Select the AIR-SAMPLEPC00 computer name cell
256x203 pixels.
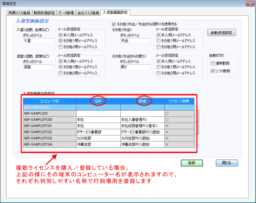tap(50, 119)
